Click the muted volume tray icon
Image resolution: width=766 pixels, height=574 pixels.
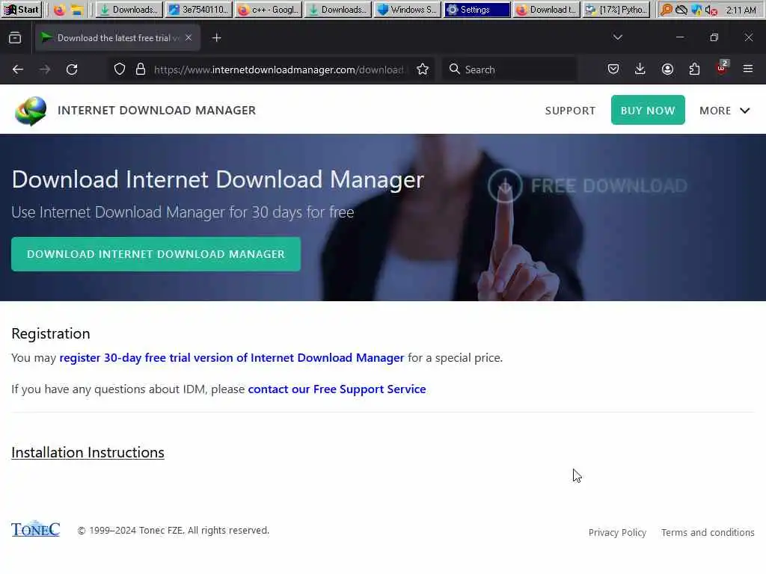point(711,10)
